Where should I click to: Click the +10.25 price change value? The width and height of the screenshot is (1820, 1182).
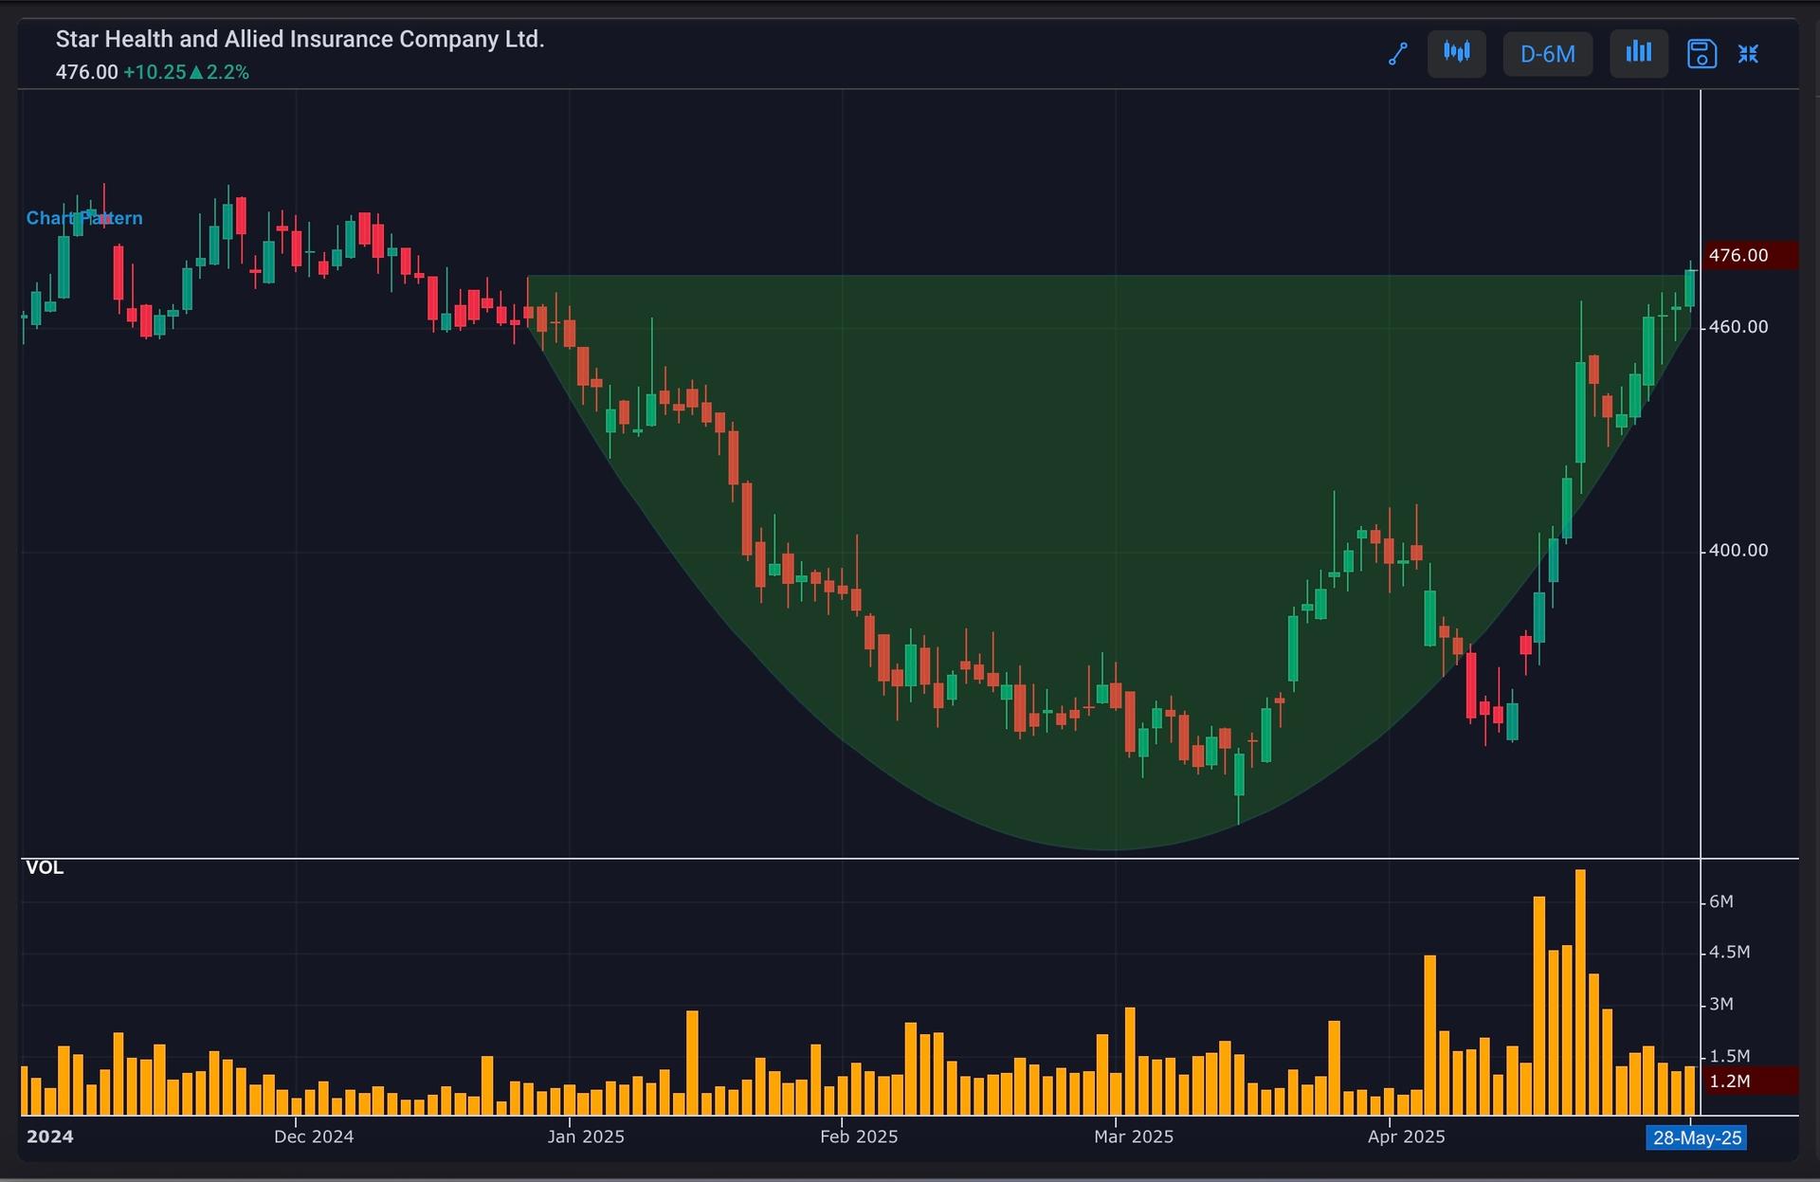tap(155, 72)
